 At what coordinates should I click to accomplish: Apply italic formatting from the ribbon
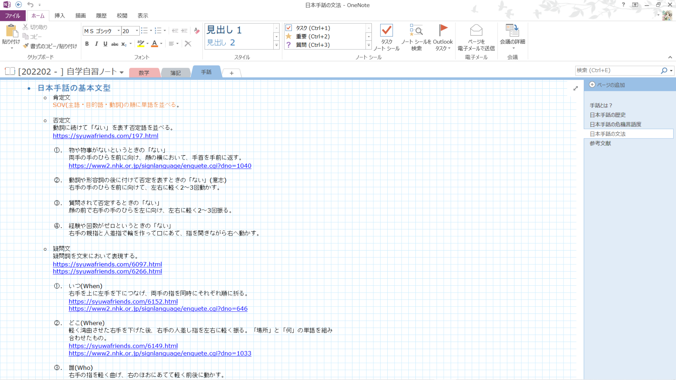tap(96, 44)
